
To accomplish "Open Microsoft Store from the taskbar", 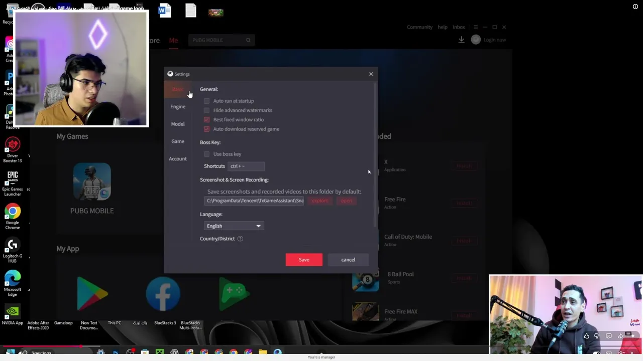I will click(145, 352).
